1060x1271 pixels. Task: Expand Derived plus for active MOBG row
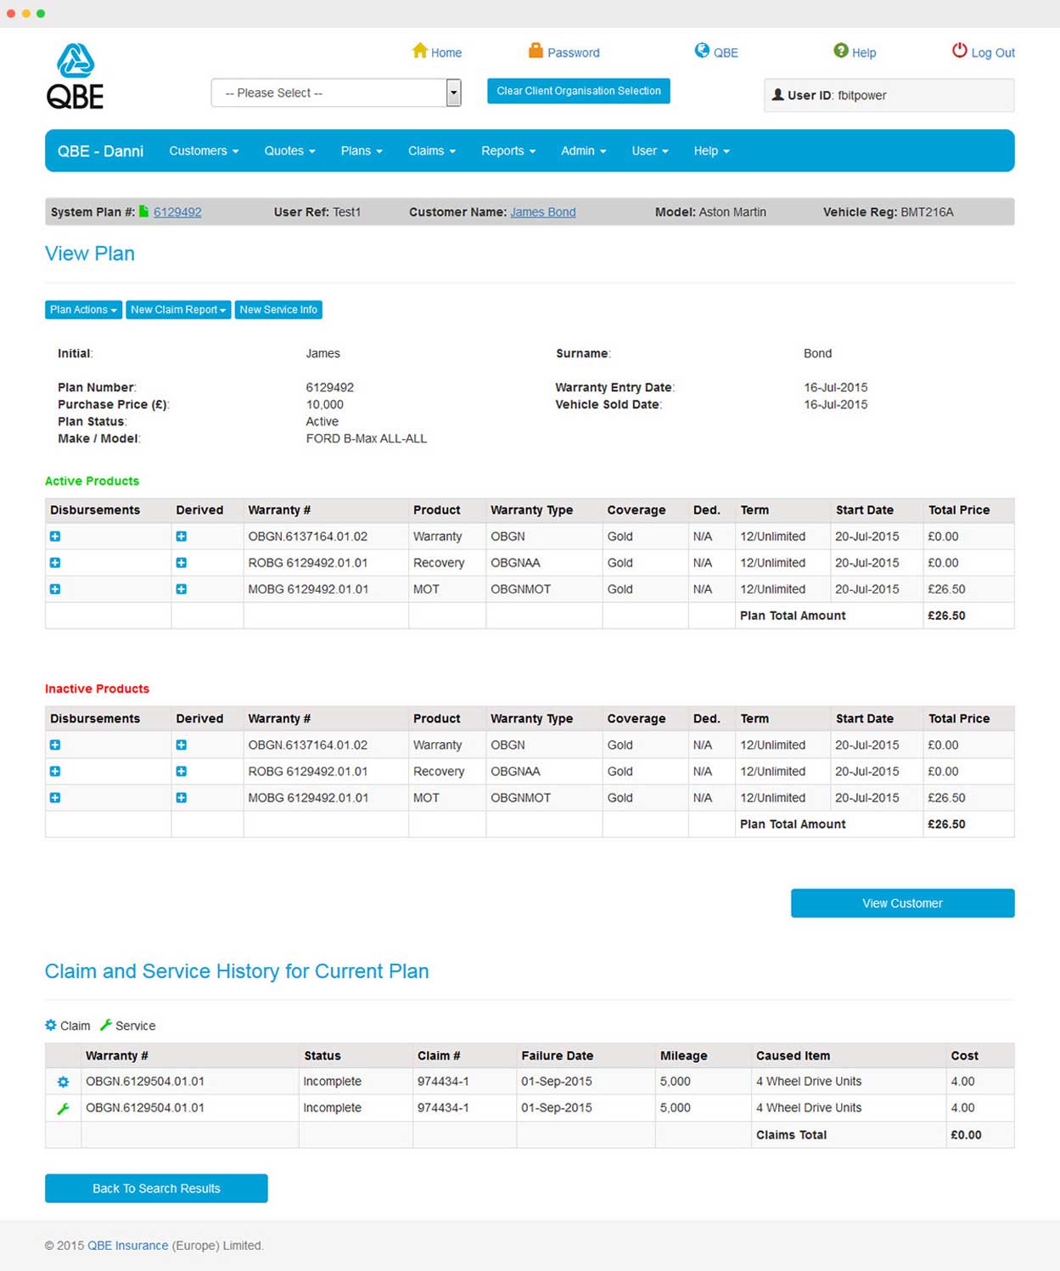click(x=182, y=589)
